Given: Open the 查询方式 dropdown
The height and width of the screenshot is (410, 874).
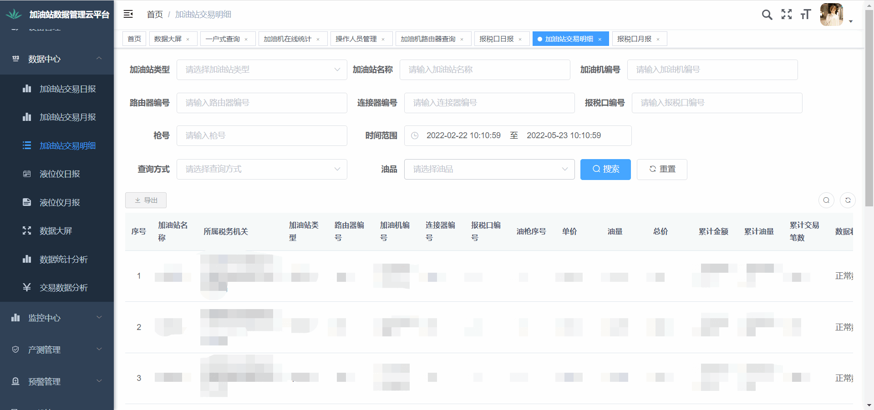Looking at the screenshot, I should [262, 169].
